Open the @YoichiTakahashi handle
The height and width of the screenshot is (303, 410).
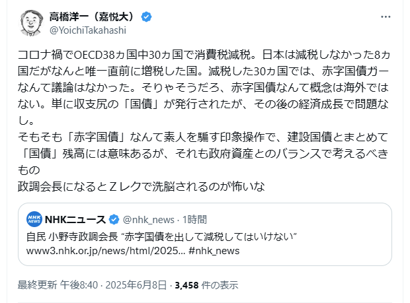(x=87, y=30)
